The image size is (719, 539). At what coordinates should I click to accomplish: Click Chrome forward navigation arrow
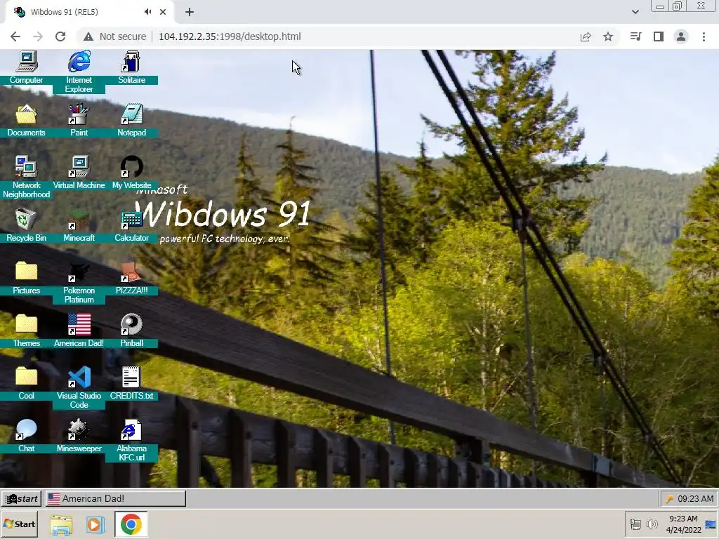38,36
